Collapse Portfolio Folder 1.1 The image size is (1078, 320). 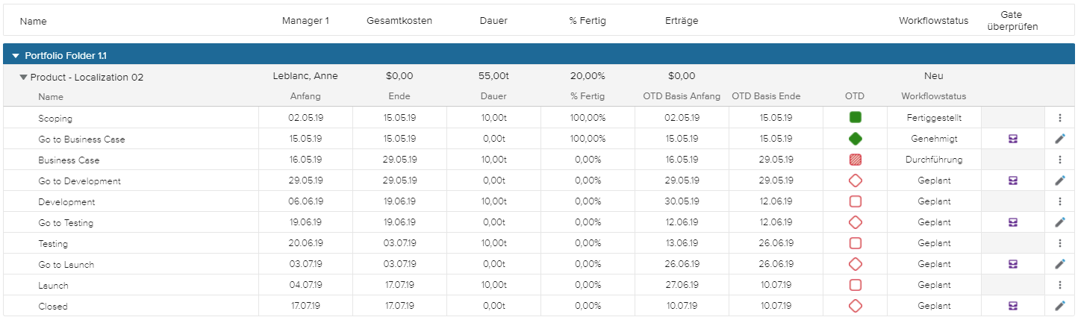pyautogui.click(x=16, y=56)
